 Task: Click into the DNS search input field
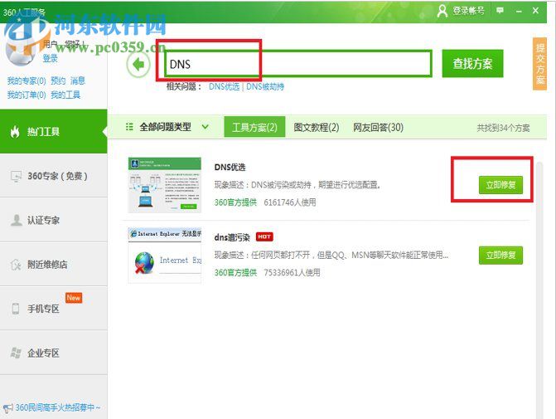tap(297, 64)
